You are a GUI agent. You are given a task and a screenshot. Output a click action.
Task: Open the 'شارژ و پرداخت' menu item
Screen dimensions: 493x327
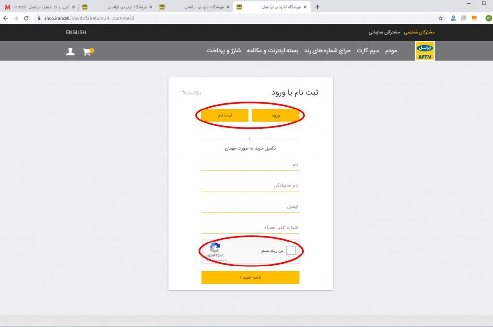[224, 51]
